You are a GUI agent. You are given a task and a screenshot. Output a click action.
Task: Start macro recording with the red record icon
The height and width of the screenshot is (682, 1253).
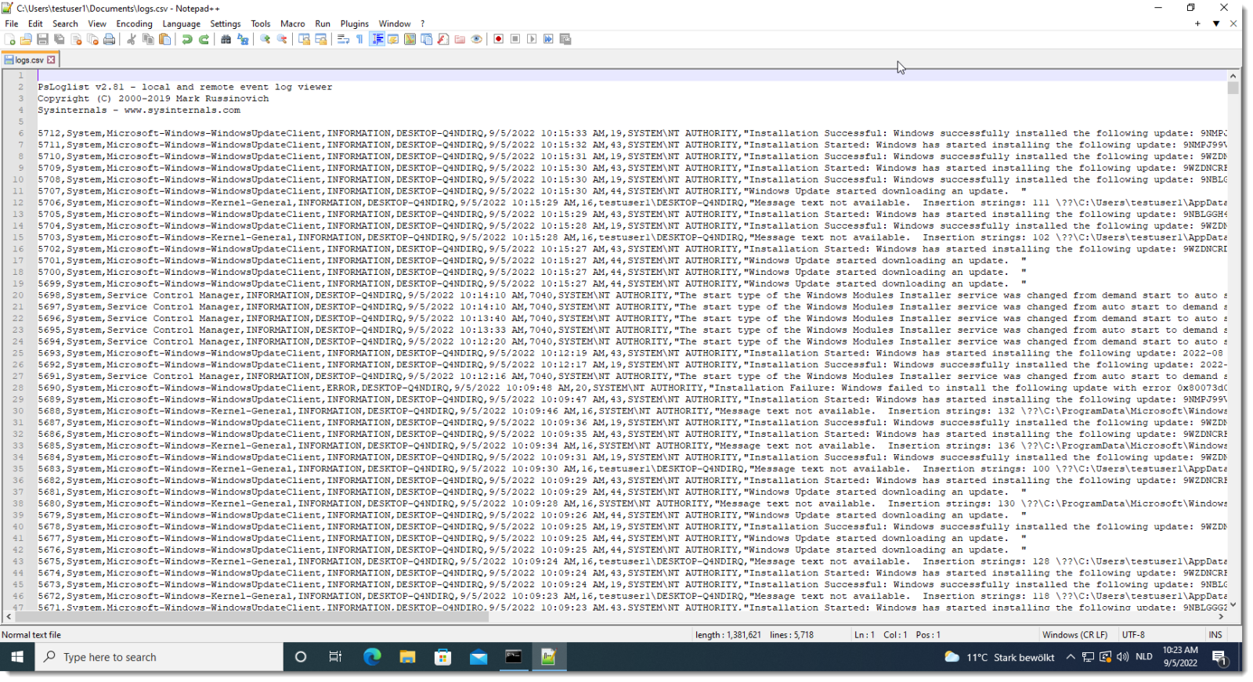tap(498, 39)
